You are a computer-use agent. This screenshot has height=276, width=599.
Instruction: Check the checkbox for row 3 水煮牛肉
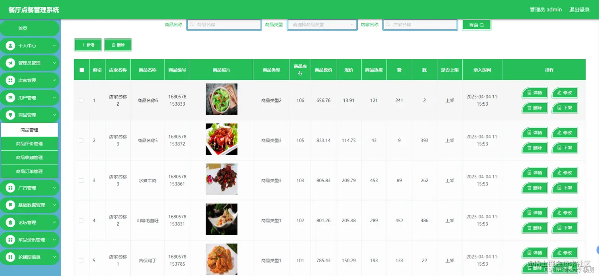(81, 180)
